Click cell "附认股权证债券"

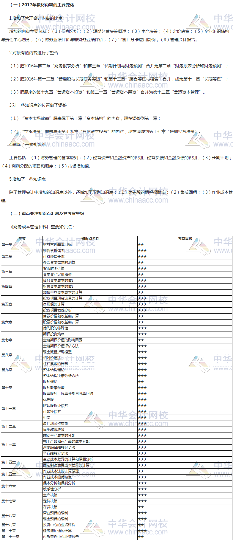90,406
